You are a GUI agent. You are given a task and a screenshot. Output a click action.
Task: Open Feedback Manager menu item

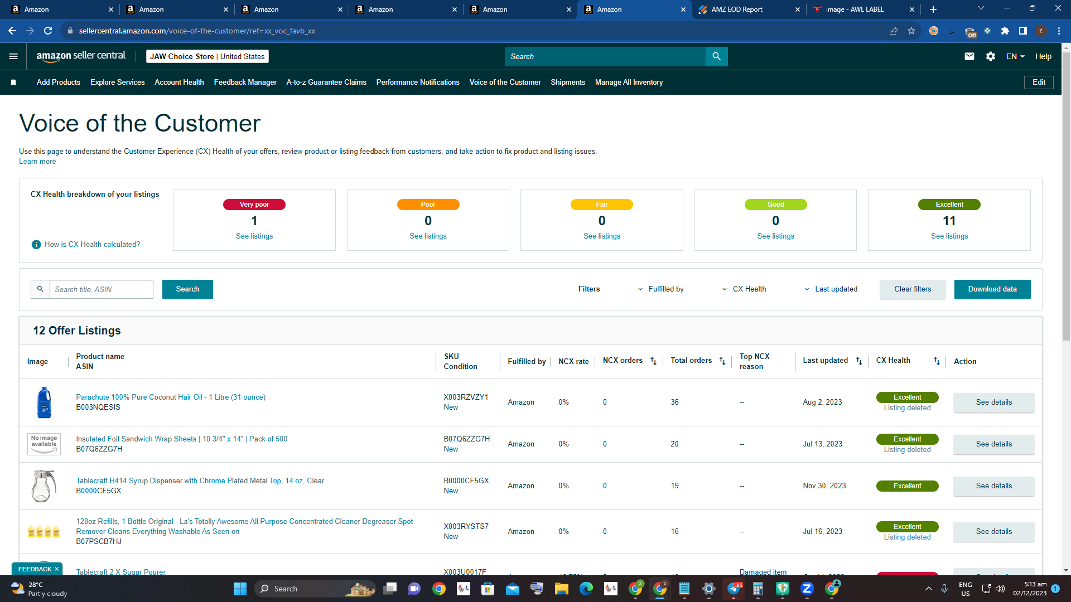245,82
